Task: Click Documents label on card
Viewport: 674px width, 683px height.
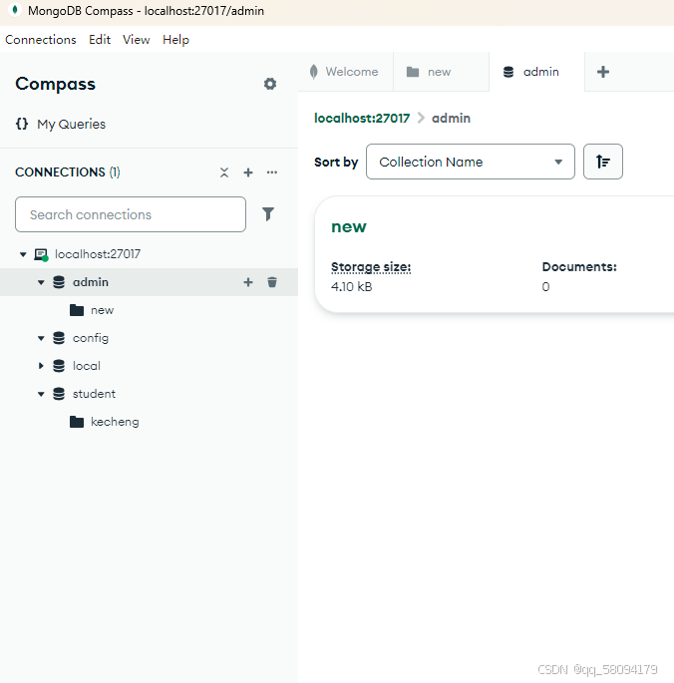Action: (x=579, y=266)
